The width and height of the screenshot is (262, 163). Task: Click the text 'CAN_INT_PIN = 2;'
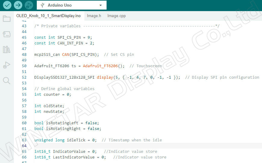pos(76,43)
